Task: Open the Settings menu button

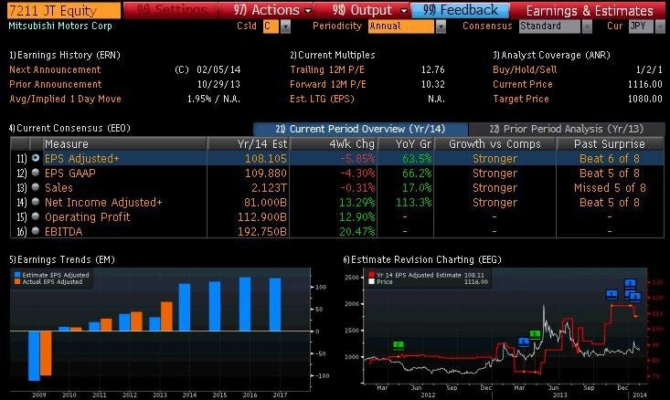Action: (x=171, y=10)
